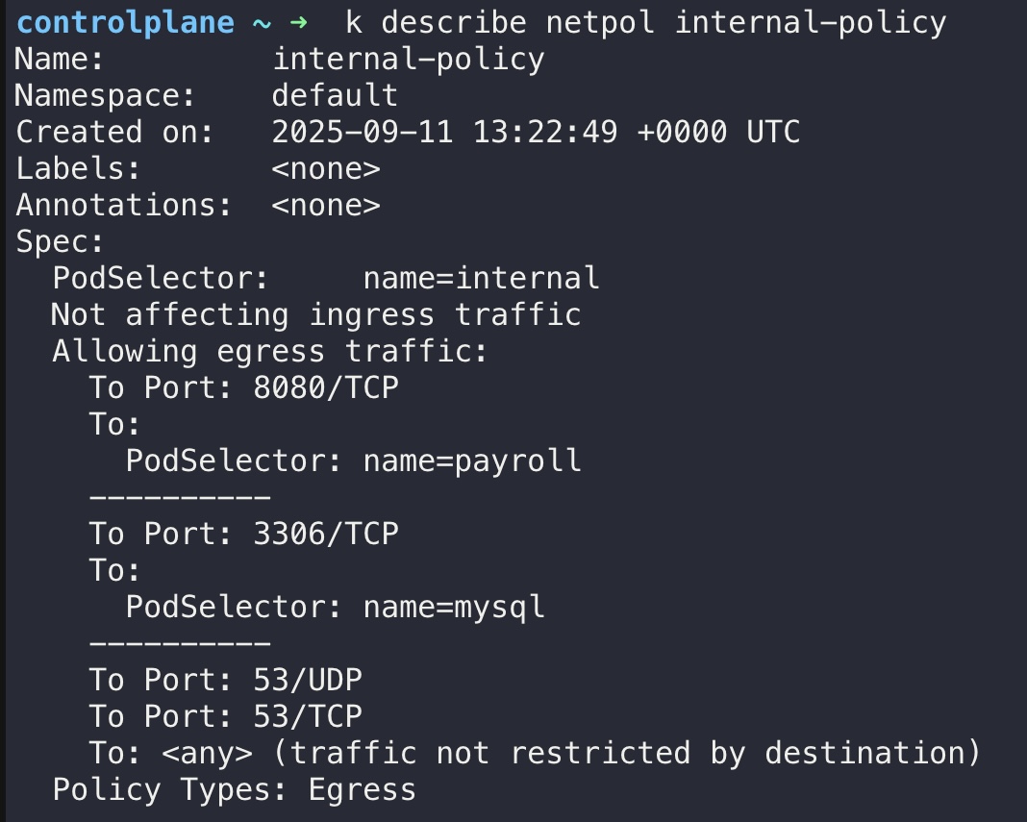Click the To Port 8080/TCP line
1027x822 pixels.
pos(243,387)
